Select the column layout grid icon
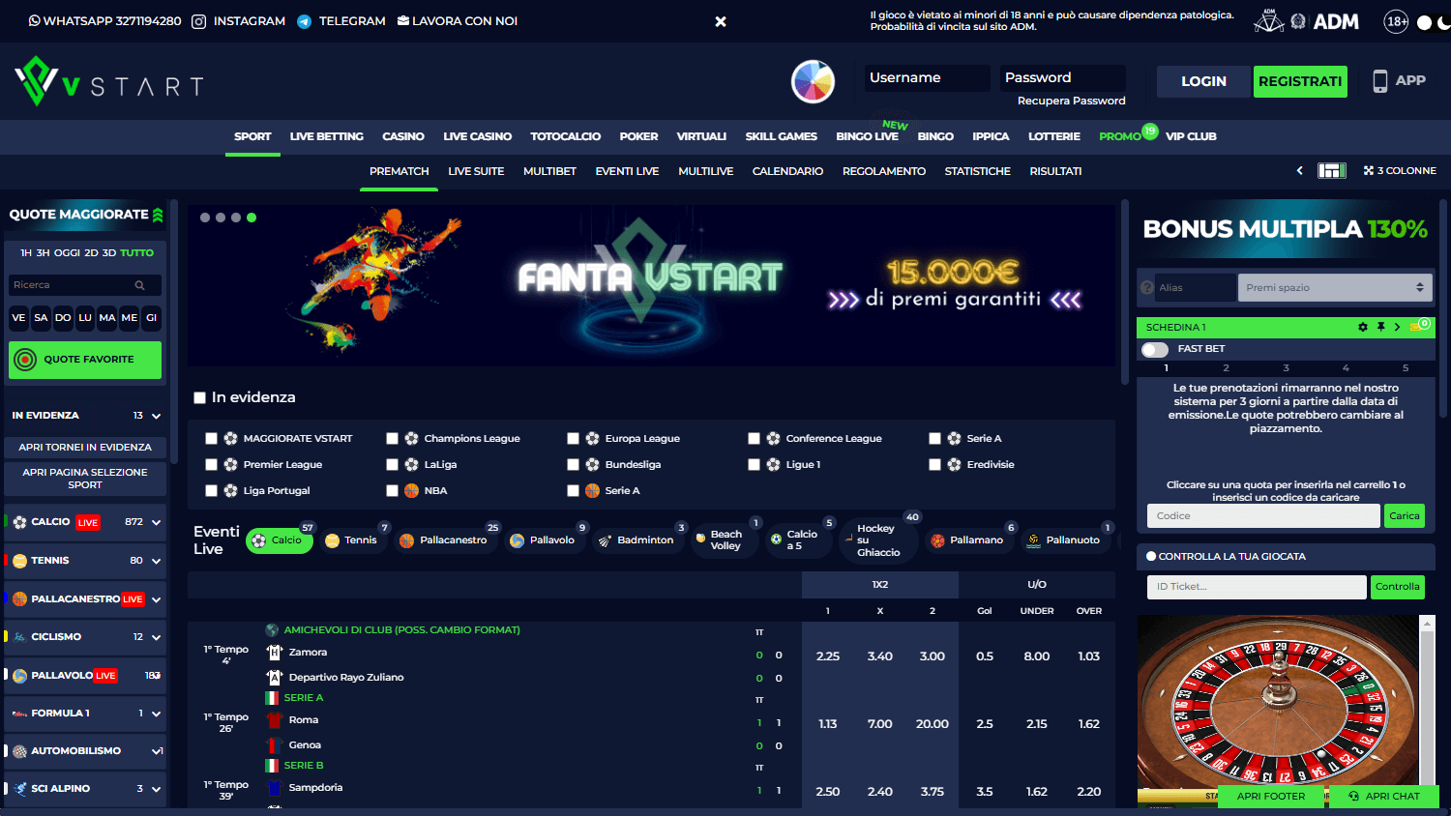This screenshot has width=1451, height=816. point(1332,171)
